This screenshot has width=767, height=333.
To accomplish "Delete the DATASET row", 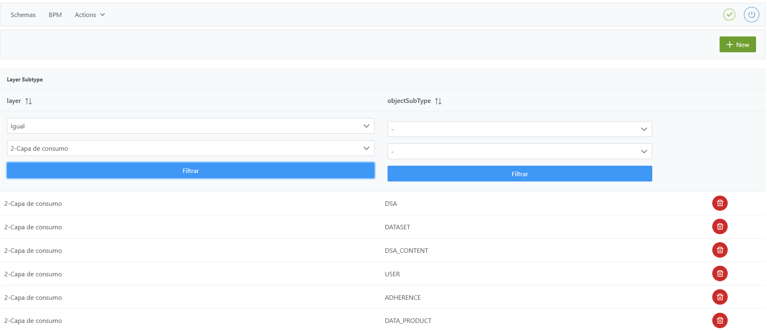I will pyautogui.click(x=720, y=227).
